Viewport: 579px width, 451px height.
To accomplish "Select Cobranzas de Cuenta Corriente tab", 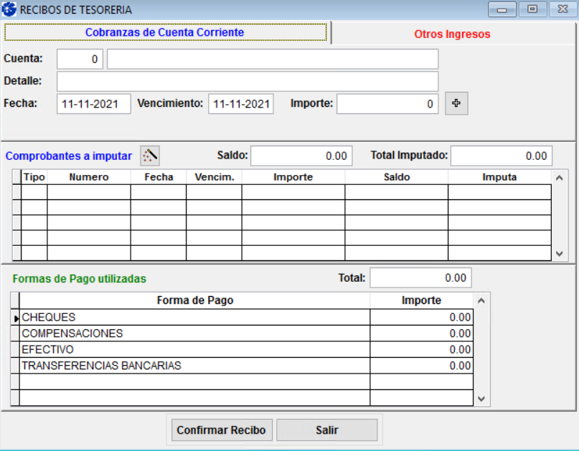I will (x=165, y=33).
